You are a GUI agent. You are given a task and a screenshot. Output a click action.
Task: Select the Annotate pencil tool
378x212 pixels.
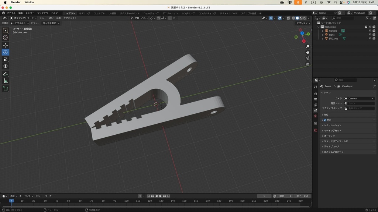pyautogui.click(x=6, y=74)
